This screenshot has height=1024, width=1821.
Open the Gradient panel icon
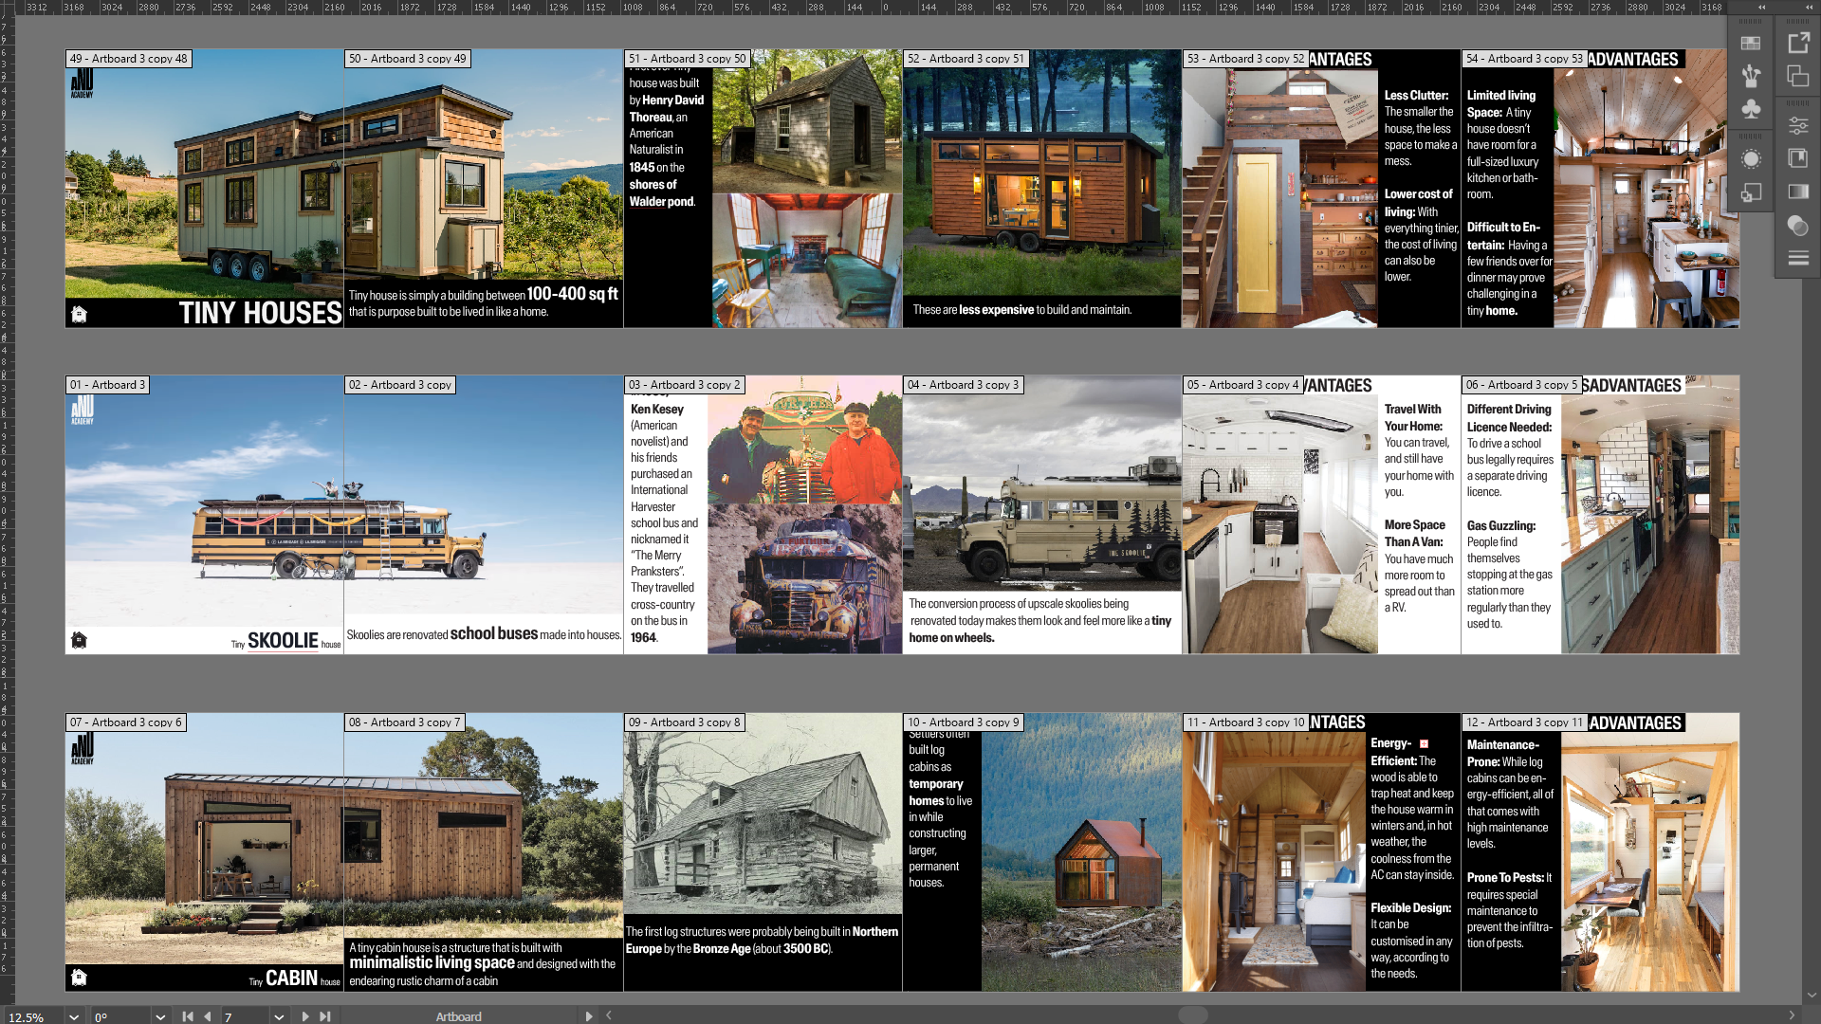click(x=1798, y=192)
